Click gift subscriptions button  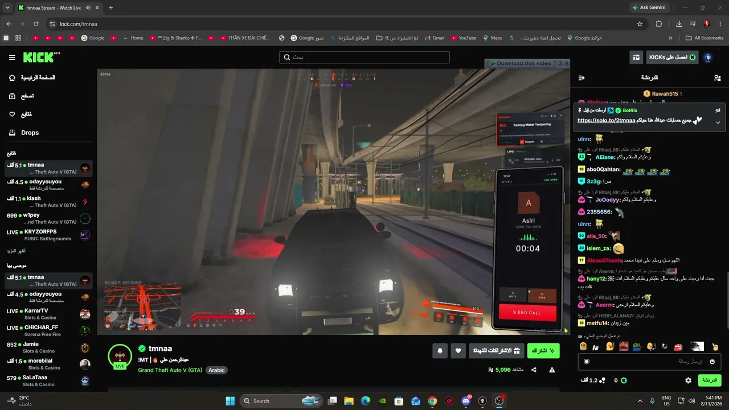tap(496, 351)
